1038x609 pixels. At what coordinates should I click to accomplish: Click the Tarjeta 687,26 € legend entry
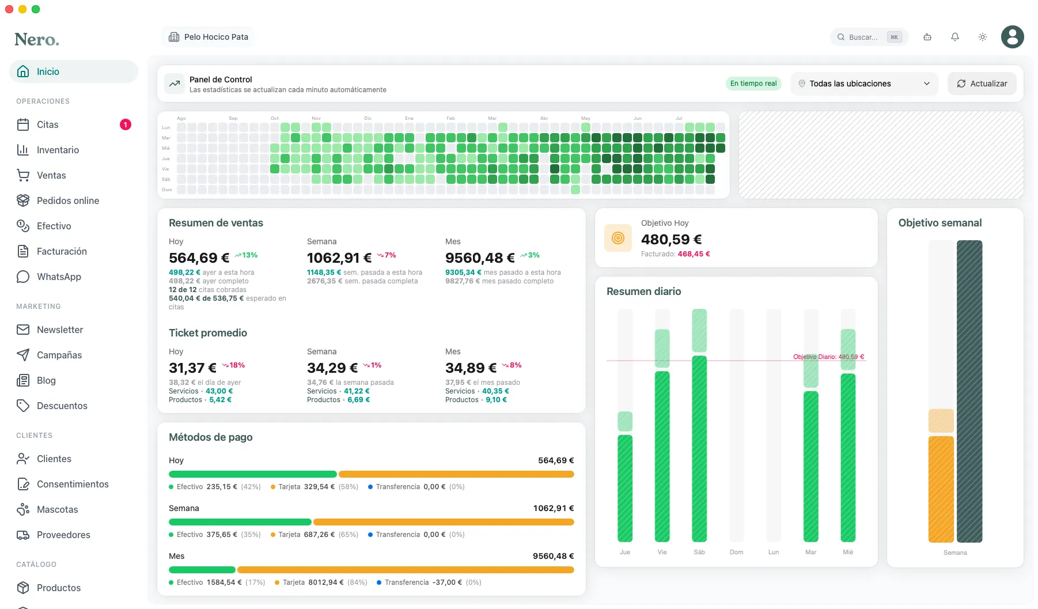tap(315, 535)
